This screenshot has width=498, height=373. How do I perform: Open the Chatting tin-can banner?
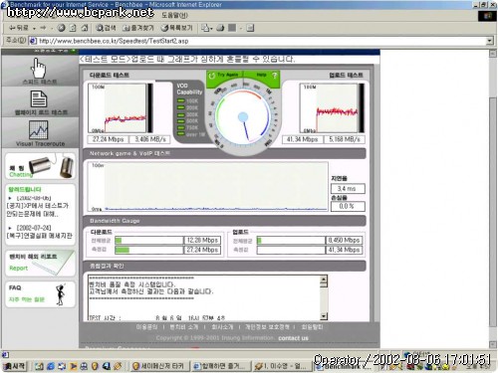click(40, 166)
